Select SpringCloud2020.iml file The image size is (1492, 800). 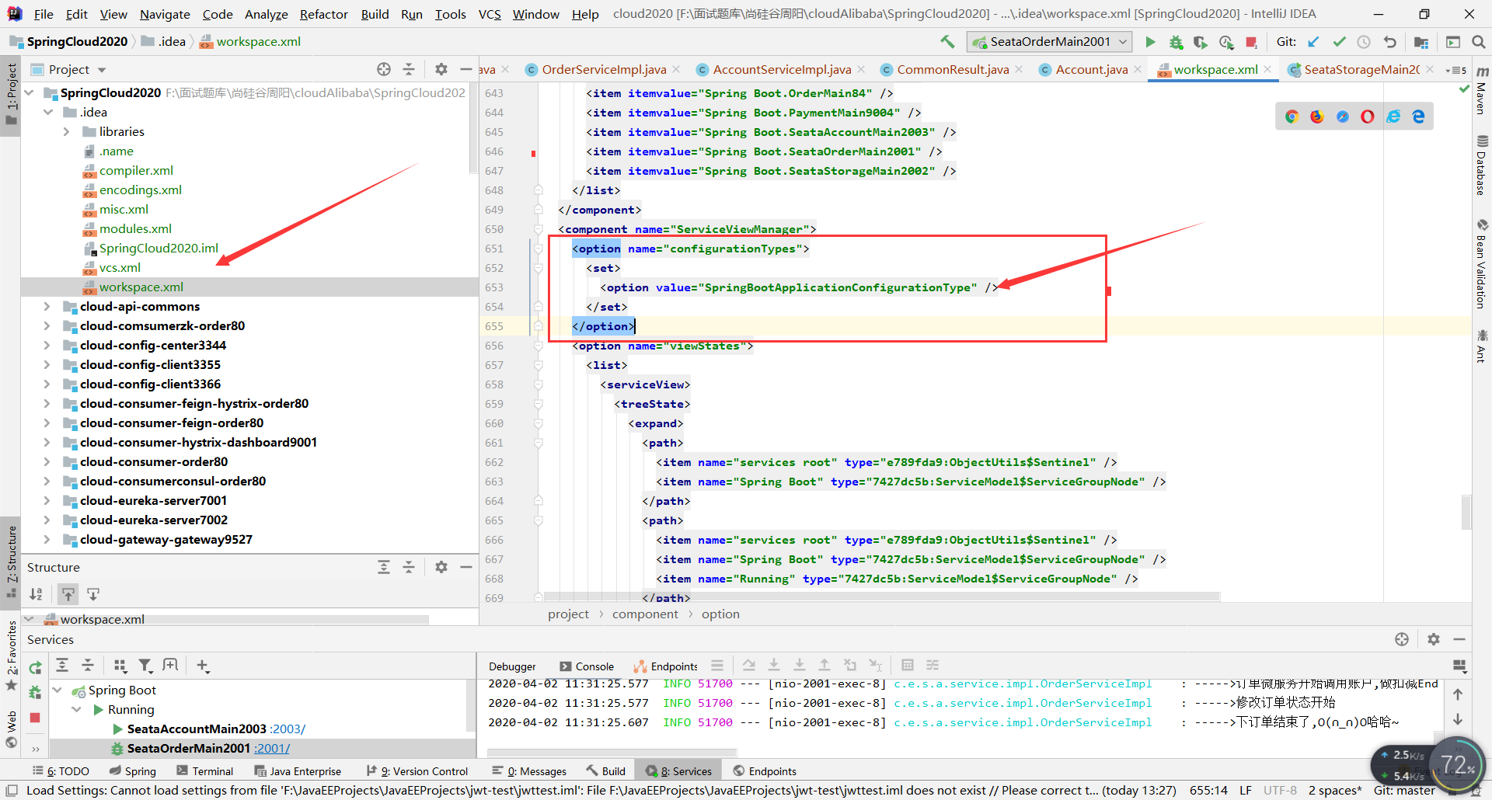159,249
